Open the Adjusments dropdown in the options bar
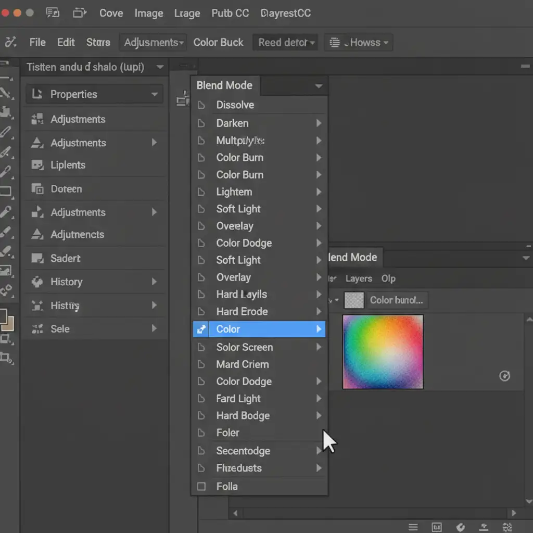The height and width of the screenshot is (533, 533). (x=154, y=43)
